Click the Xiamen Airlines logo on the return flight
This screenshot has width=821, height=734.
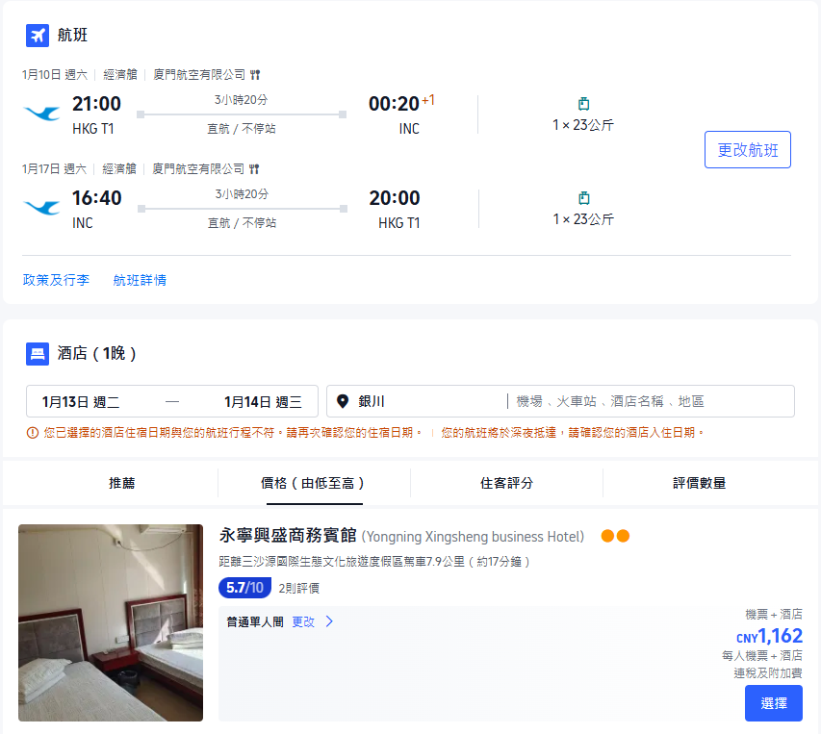pos(40,208)
